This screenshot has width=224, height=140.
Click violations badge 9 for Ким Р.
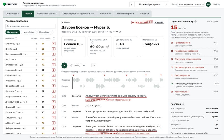(x=53, y=49)
